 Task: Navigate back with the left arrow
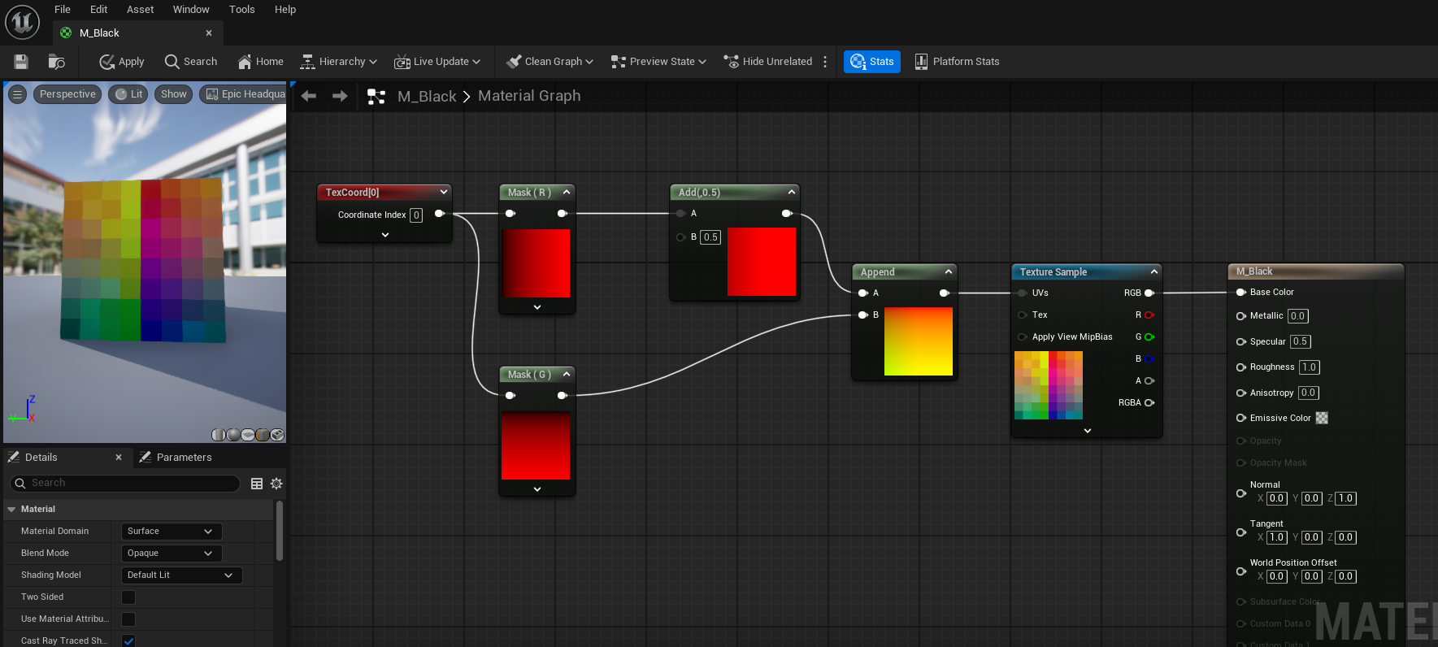(x=309, y=96)
